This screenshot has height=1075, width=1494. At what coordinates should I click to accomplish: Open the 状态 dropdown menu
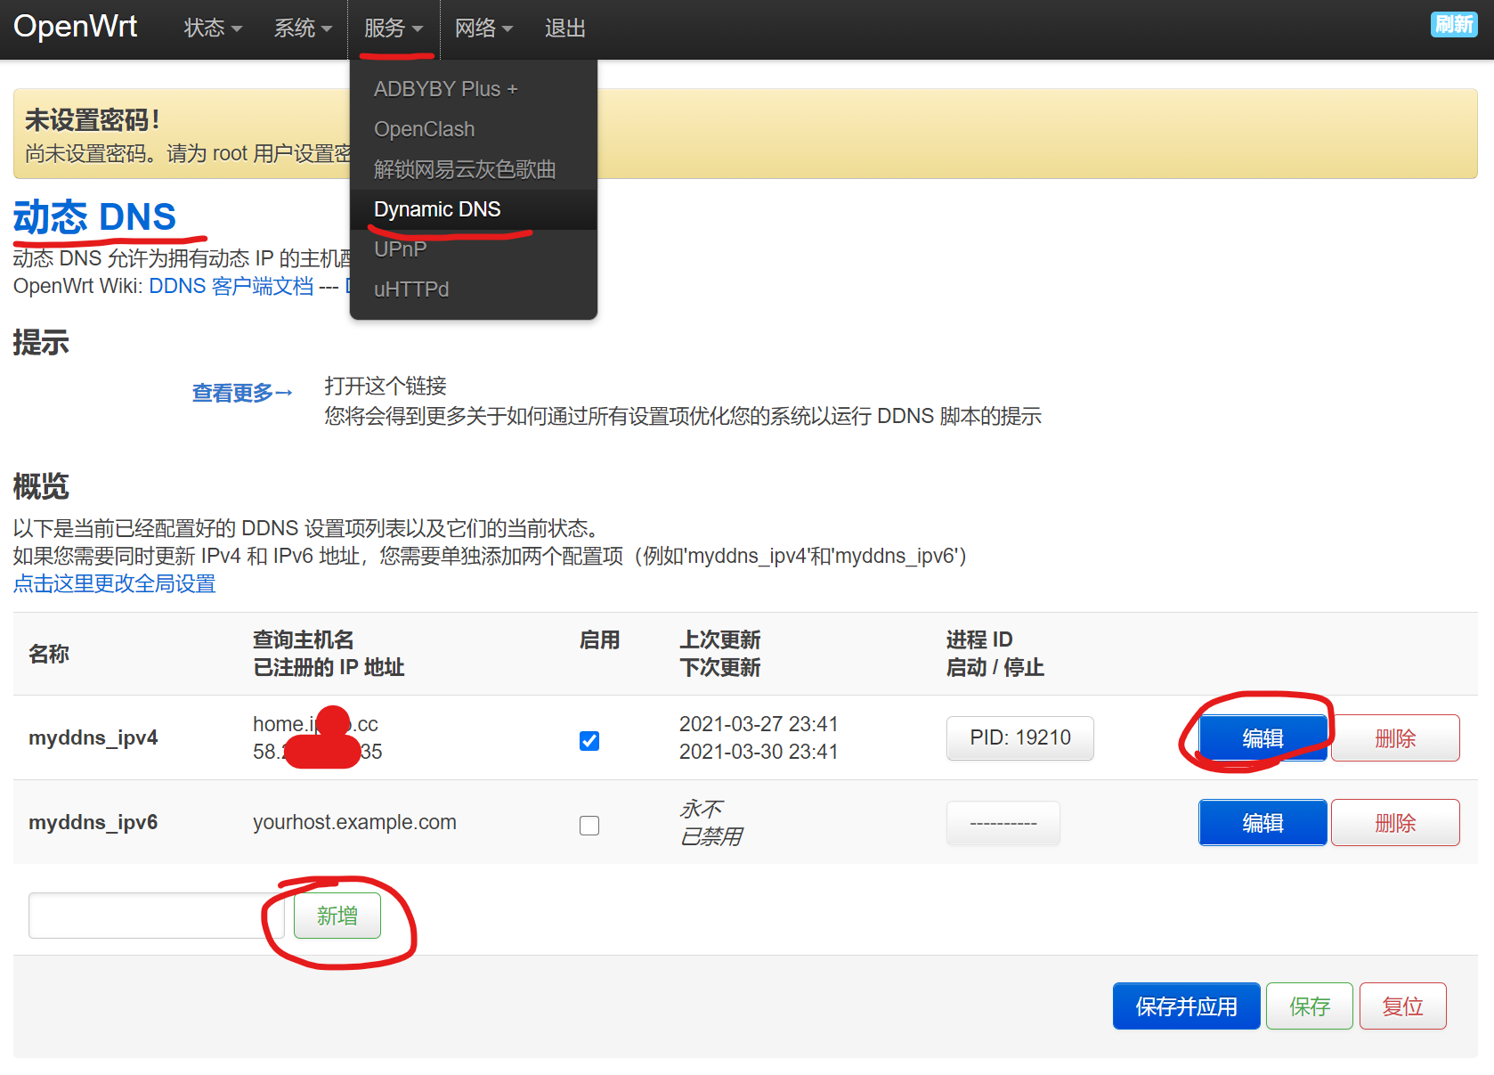point(212,29)
